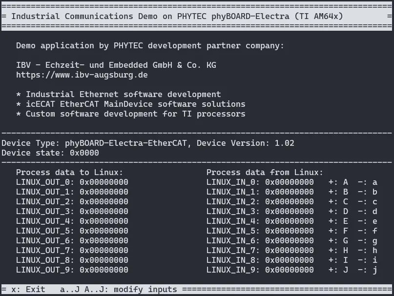
Task: Click the uppercase E increment key hint
Action: coord(346,221)
